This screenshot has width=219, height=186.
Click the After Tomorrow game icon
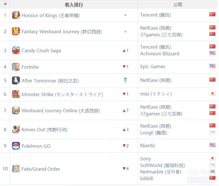coord(16,80)
